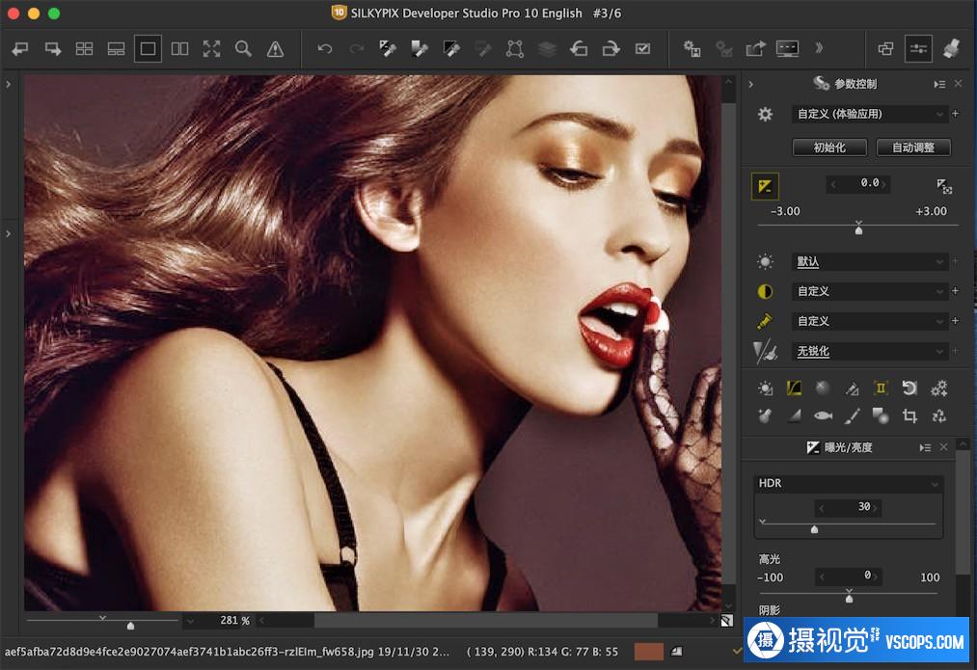Screen dimensions: 977x670
Task: Expand the lower left side panel arrow
Action: (x=8, y=233)
